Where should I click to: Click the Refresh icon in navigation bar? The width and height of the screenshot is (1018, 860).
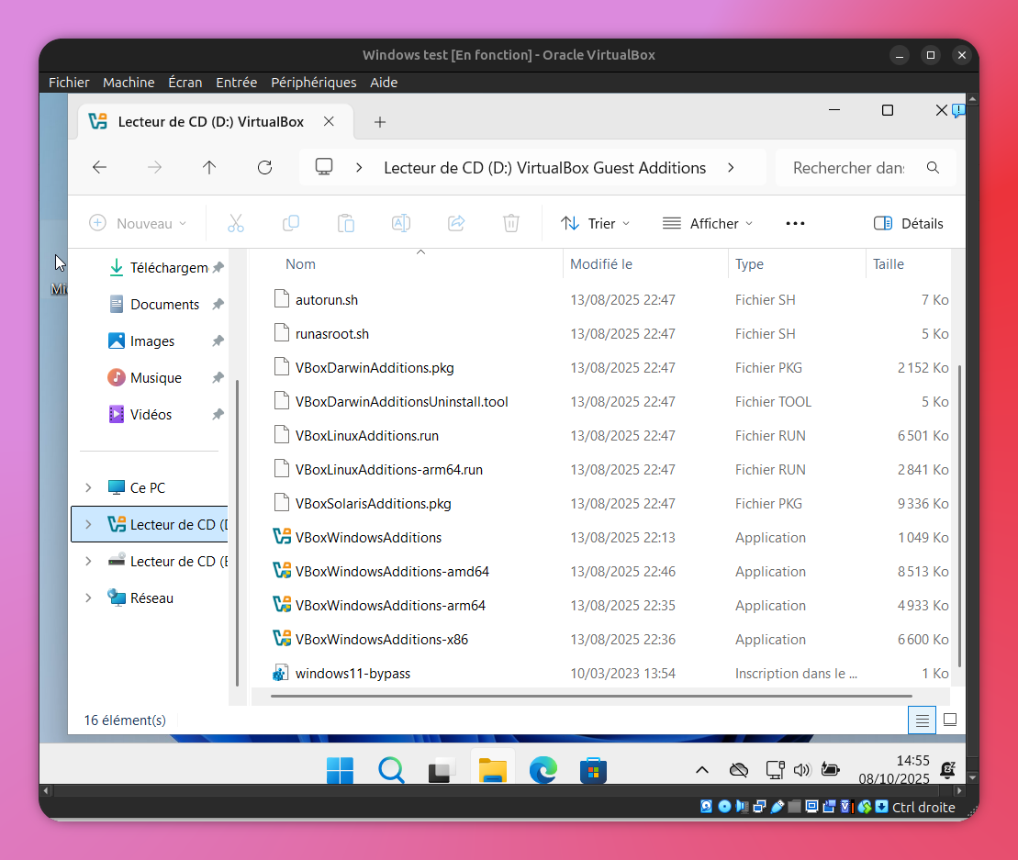click(x=264, y=167)
